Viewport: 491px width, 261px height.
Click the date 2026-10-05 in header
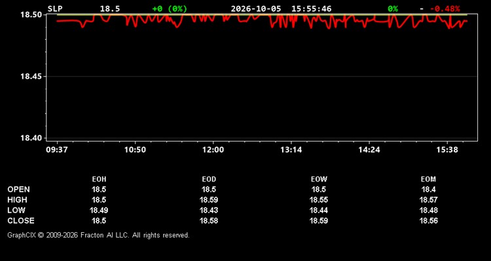coord(256,8)
